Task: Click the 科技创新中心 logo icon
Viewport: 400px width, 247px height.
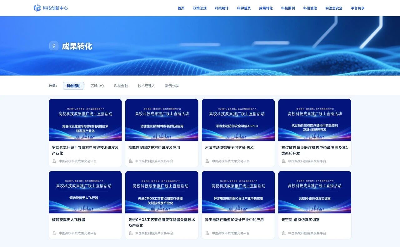Action: tap(37, 8)
